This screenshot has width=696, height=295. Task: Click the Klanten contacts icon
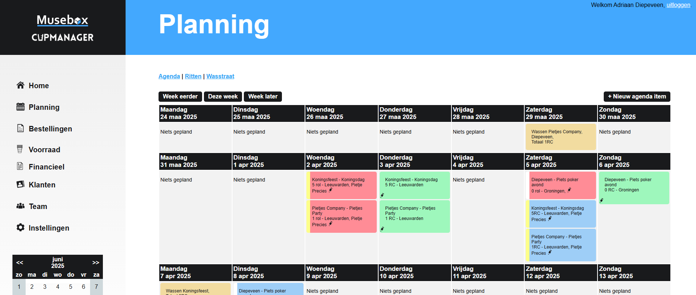point(21,184)
